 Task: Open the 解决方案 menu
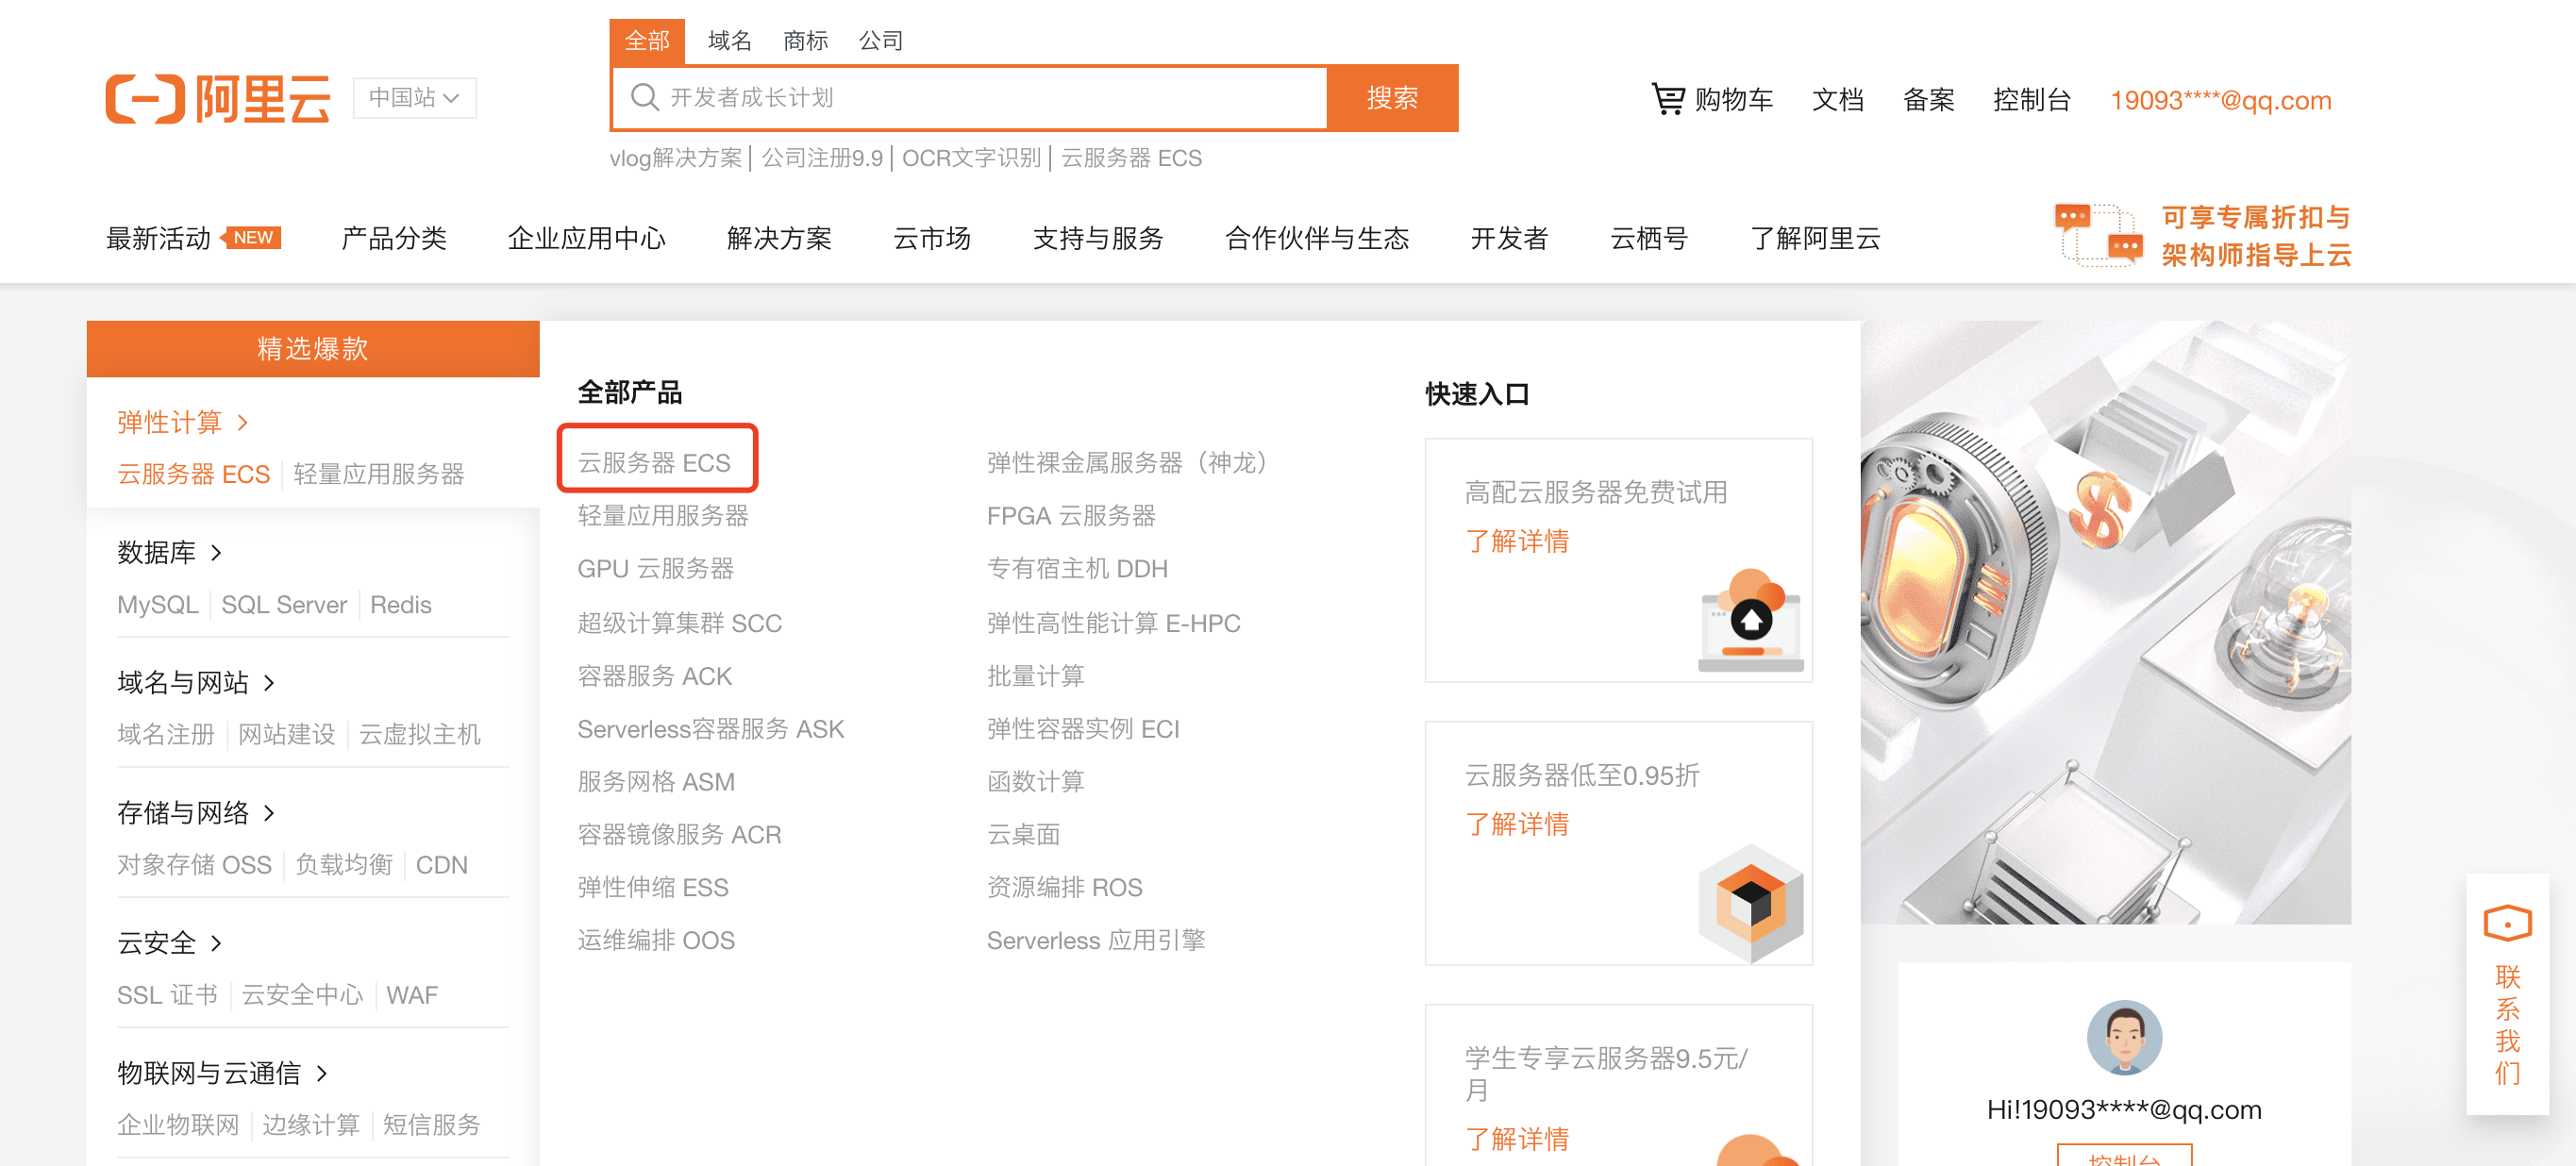[x=779, y=238]
